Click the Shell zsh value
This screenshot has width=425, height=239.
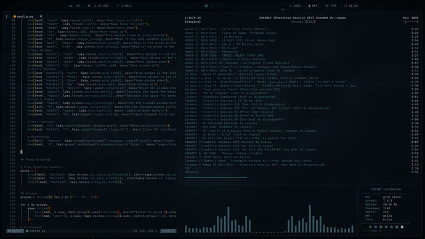(x=386, y=212)
